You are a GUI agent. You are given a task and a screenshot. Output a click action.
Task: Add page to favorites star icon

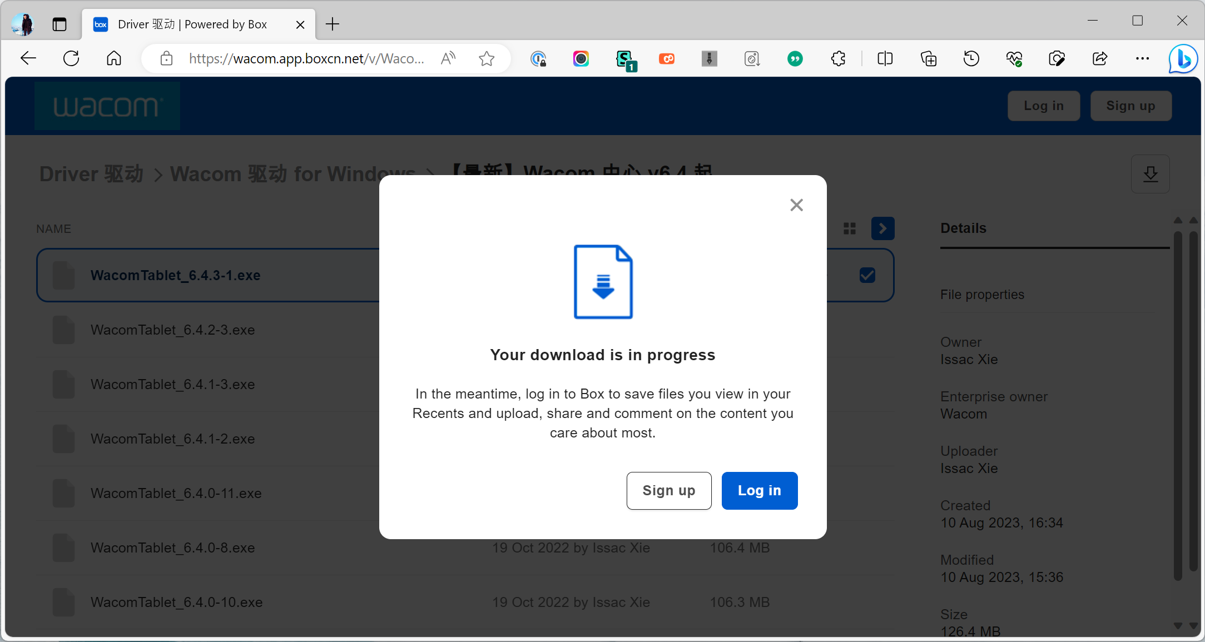click(x=487, y=58)
